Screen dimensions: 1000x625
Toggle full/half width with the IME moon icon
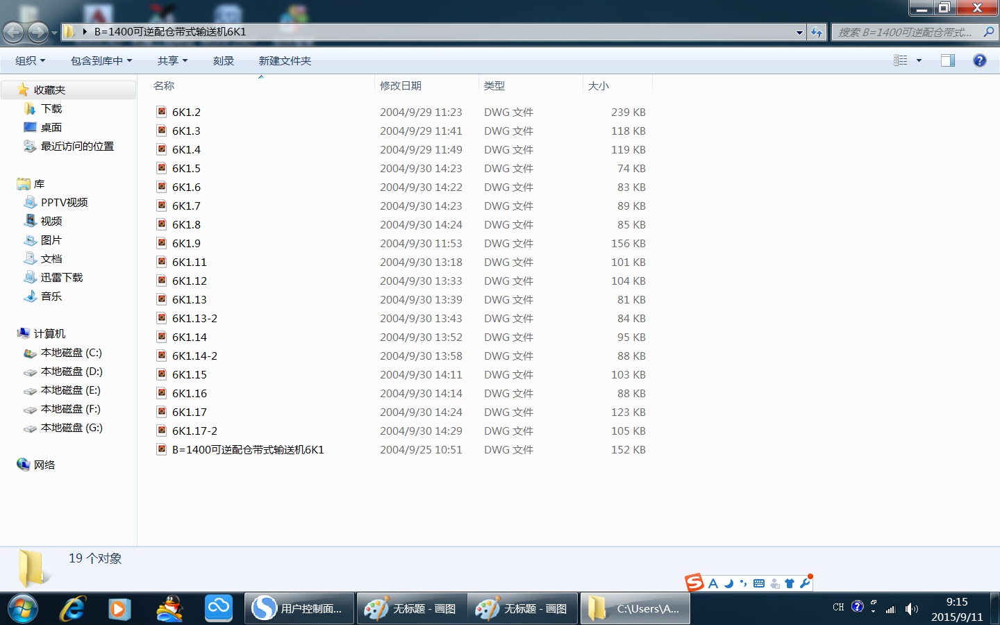(728, 583)
